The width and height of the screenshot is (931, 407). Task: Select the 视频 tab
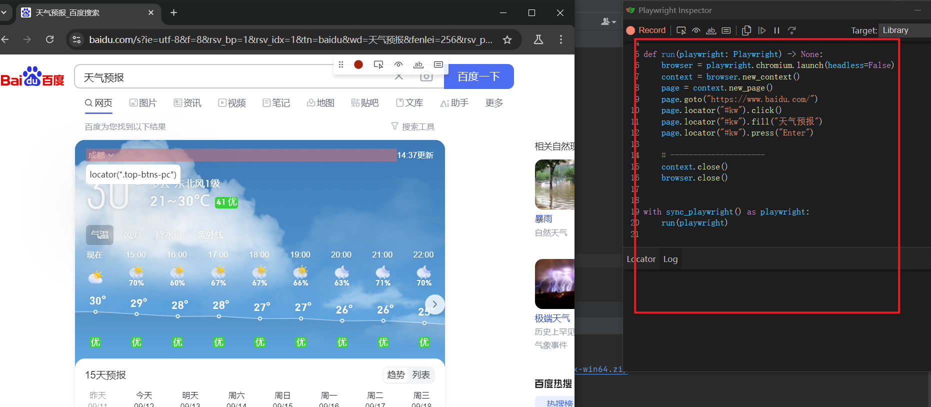[x=232, y=103]
